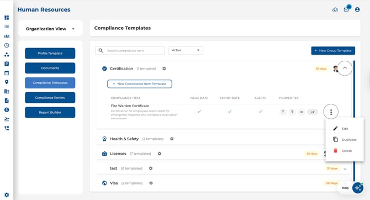
Task: Click the Certification 30 days badge
Action: coord(321,69)
